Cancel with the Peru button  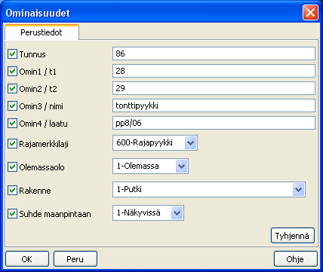coord(75,259)
